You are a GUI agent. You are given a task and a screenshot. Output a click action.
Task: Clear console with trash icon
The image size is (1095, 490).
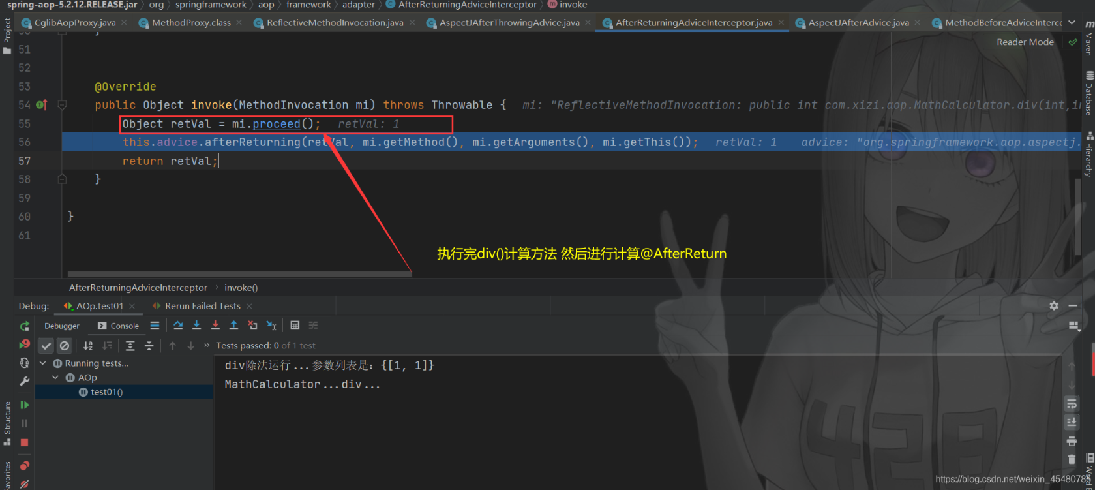pyautogui.click(x=1072, y=459)
